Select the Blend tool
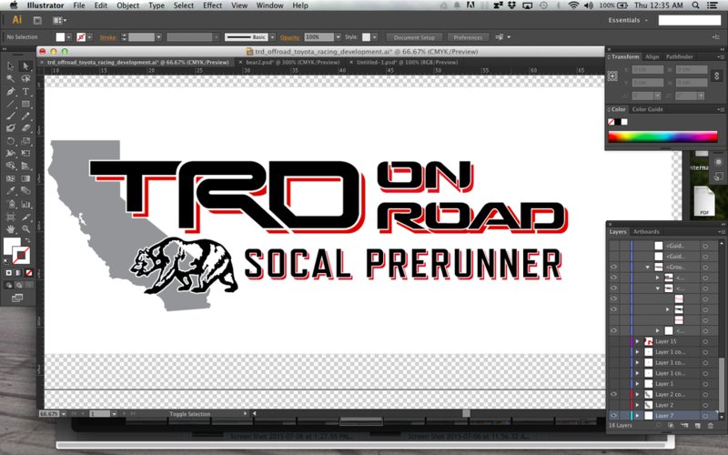The image size is (728, 455). tap(25, 191)
